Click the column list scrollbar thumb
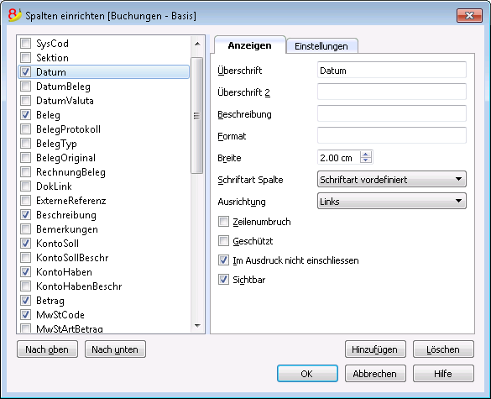 click(197, 115)
